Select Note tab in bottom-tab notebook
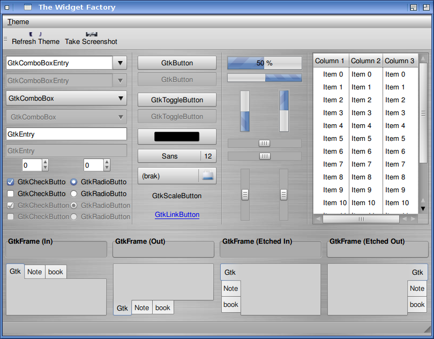The width and height of the screenshot is (434, 339). [141, 307]
